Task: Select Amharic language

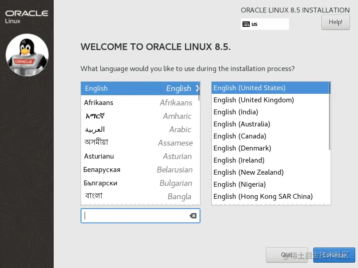Action: pyautogui.click(x=141, y=116)
